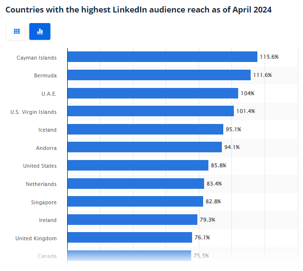
Task: Click the 76.1% value label
Action: (x=202, y=237)
